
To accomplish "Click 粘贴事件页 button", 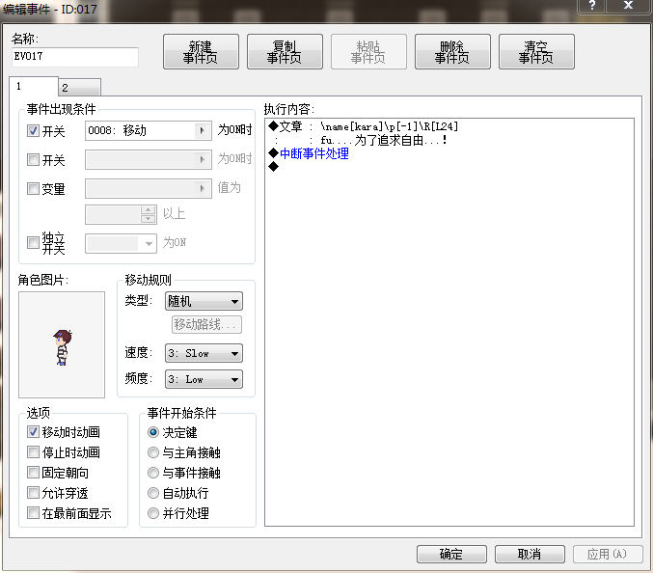I will (368, 52).
